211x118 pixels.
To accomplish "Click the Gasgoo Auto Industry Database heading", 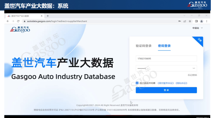I will point(63,77).
